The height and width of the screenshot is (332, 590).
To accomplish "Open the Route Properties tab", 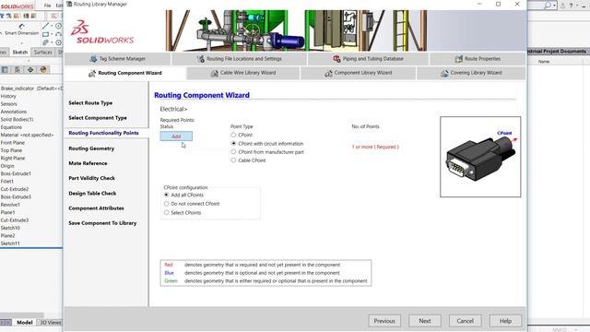I will coord(478,59).
